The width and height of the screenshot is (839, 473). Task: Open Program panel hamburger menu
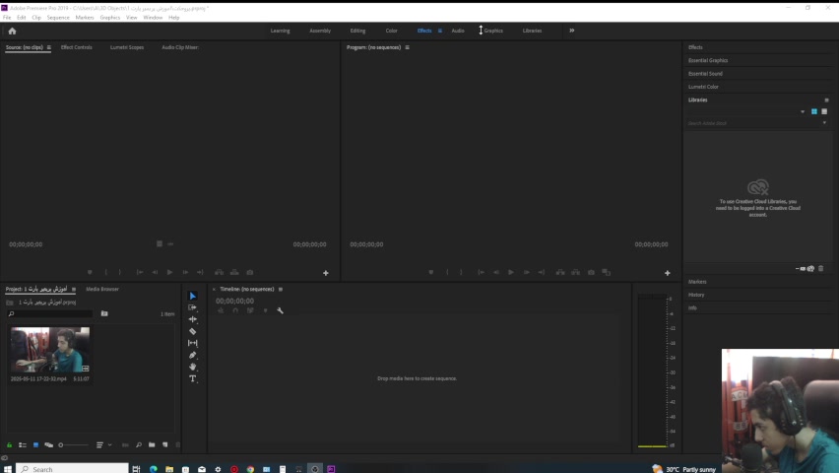tap(408, 47)
